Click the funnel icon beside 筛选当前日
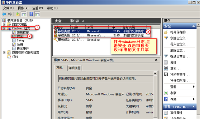Image resolution: width=200 pixels, height=119 pixels. point(166,56)
